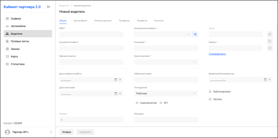Collapse the sidebar with the menu toggle icon
The image size is (278, 138).
click(48, 7)
